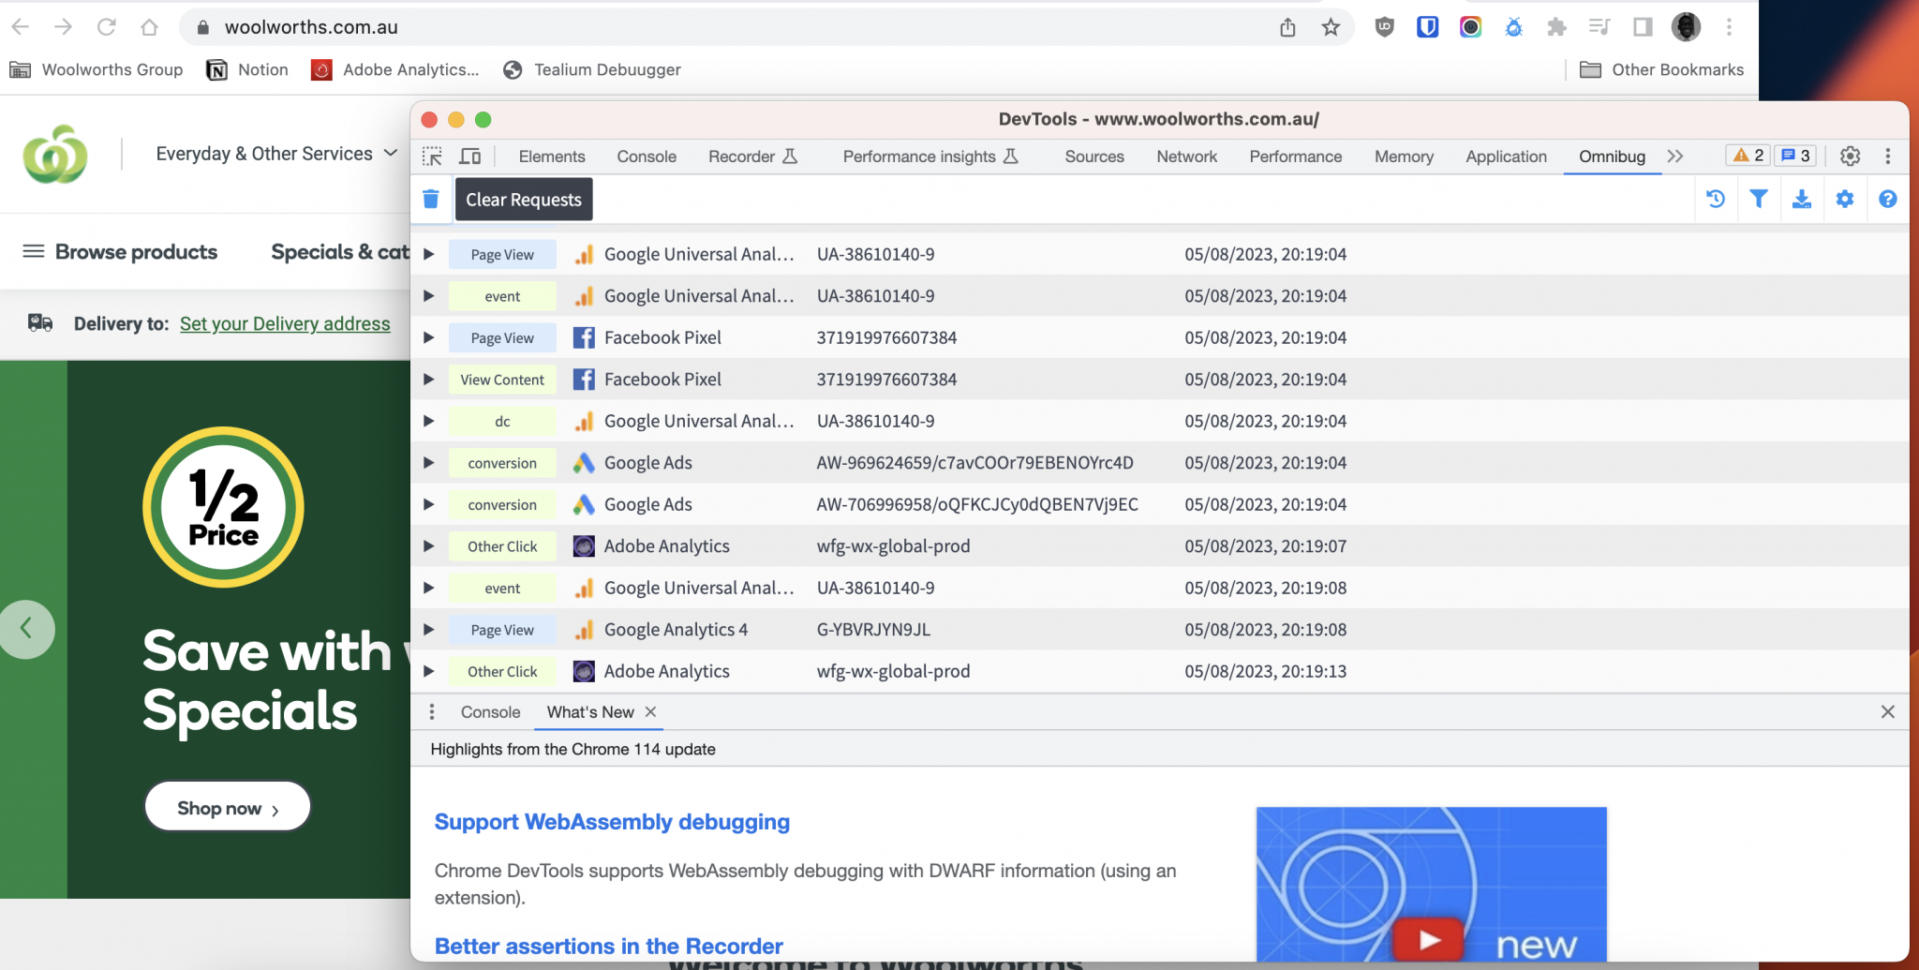The height and width of the screenshot is (970, 1919).
Task: Open Set your Delivery address link
Action: coord(285,323)
